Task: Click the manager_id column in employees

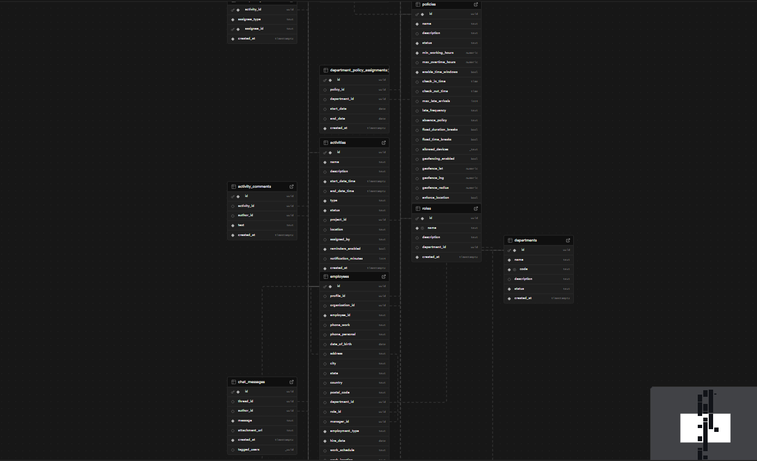Action: coord(354,421)
